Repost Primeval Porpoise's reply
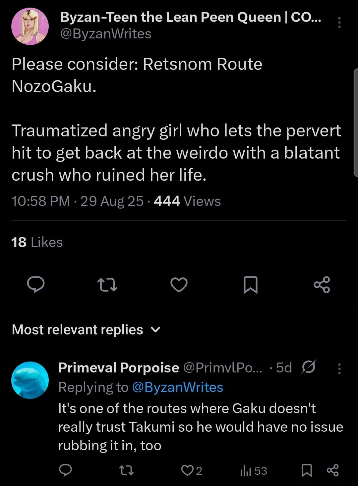The width and height of the screenshot is (358, 486). [126, 470]
